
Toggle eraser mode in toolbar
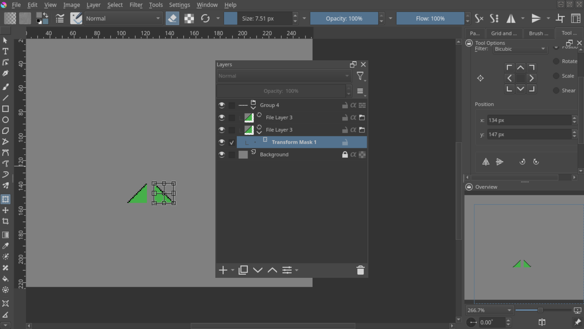172,19
